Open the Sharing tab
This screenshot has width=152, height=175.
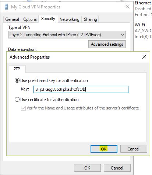click(91, 19)
